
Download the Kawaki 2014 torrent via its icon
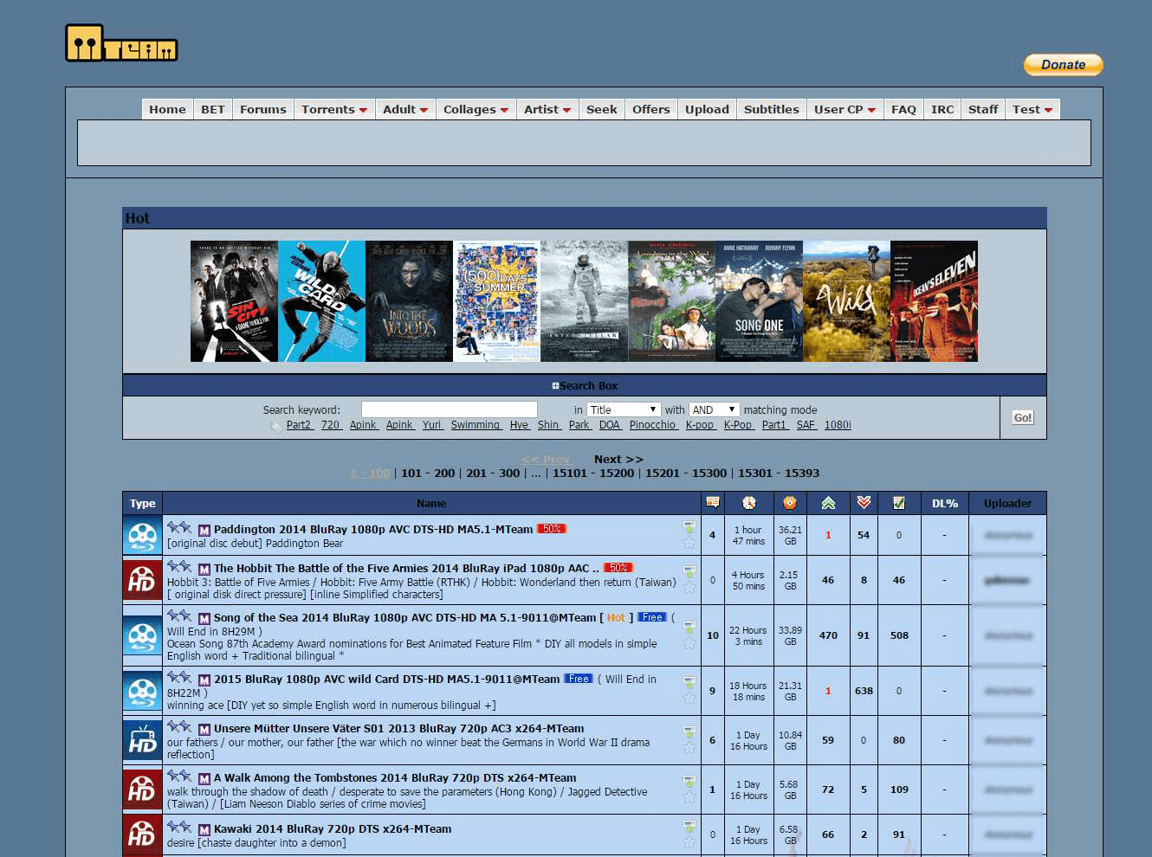tap(689, 826)
